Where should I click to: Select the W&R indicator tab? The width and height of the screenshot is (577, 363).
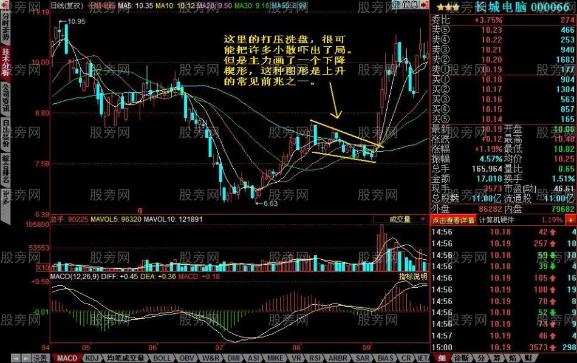(211, 358)
